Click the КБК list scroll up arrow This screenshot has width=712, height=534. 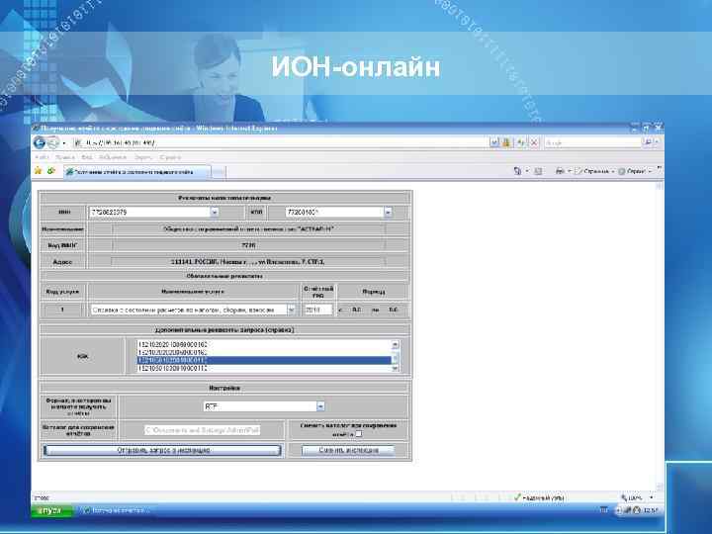coord(395,345)
